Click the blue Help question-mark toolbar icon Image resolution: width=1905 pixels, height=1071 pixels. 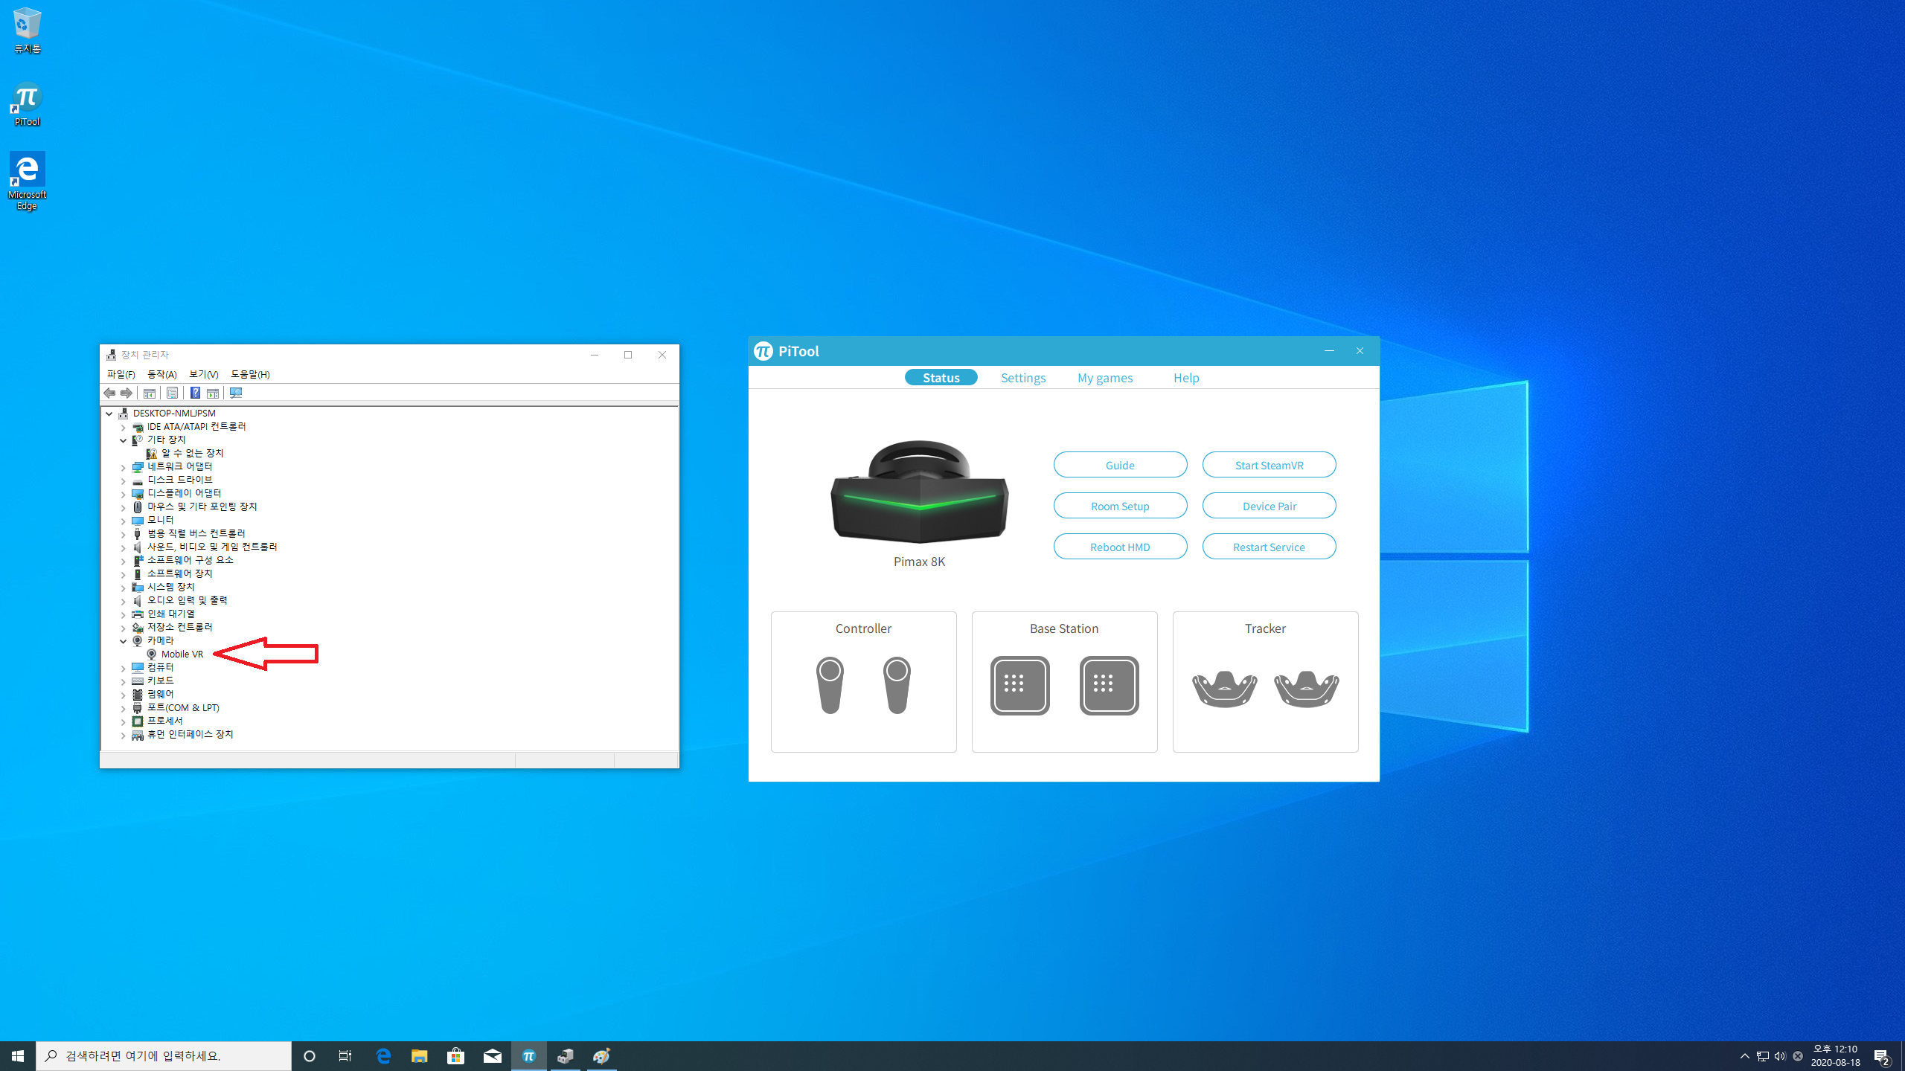(195, 393)
